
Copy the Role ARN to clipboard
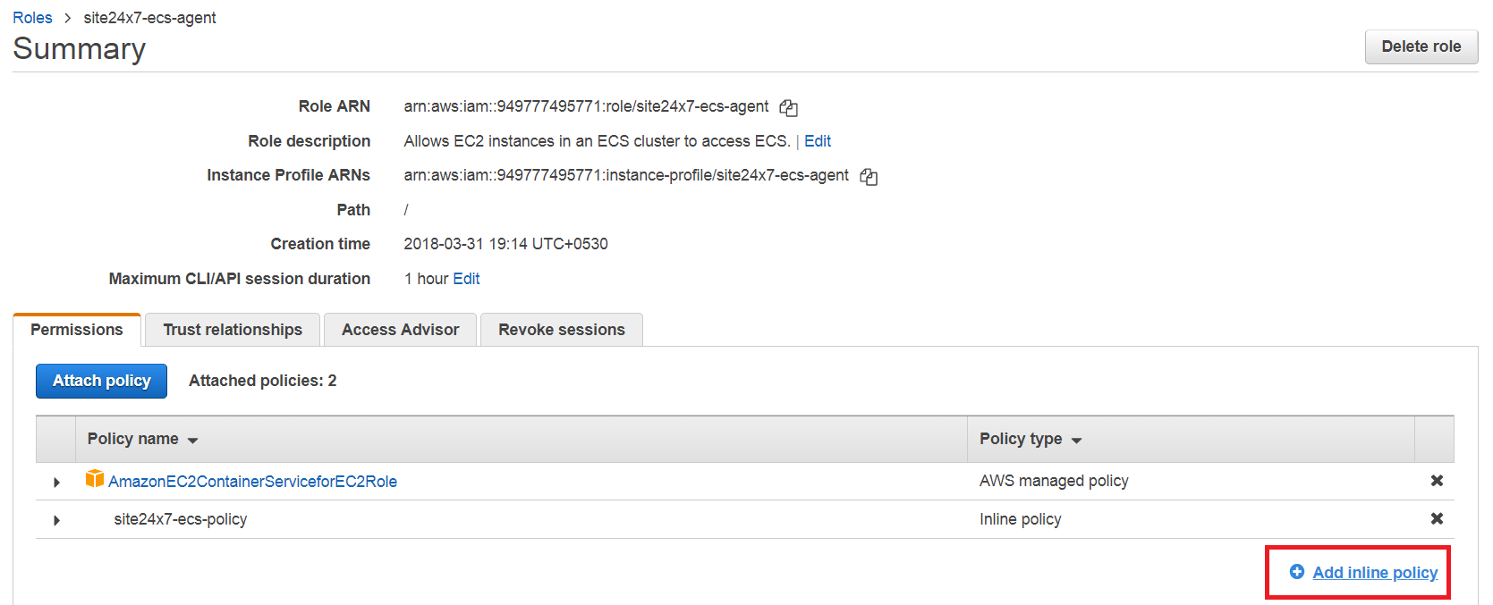pos(788,108)
